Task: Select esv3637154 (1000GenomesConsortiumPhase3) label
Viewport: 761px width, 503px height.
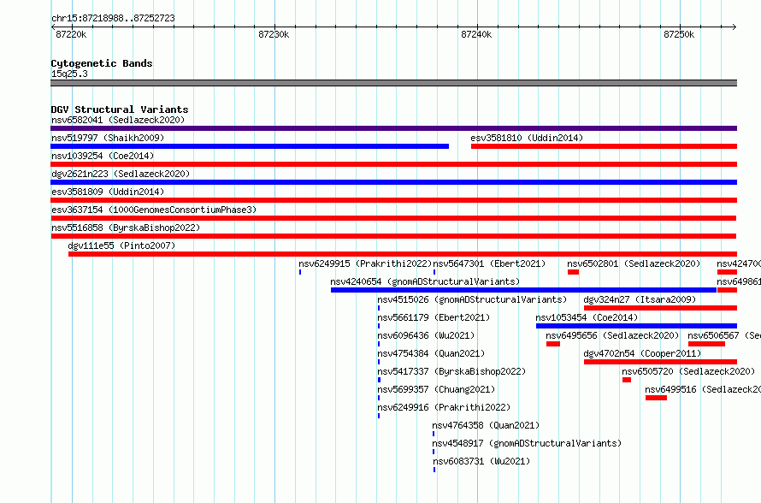Action: point(154,210)
